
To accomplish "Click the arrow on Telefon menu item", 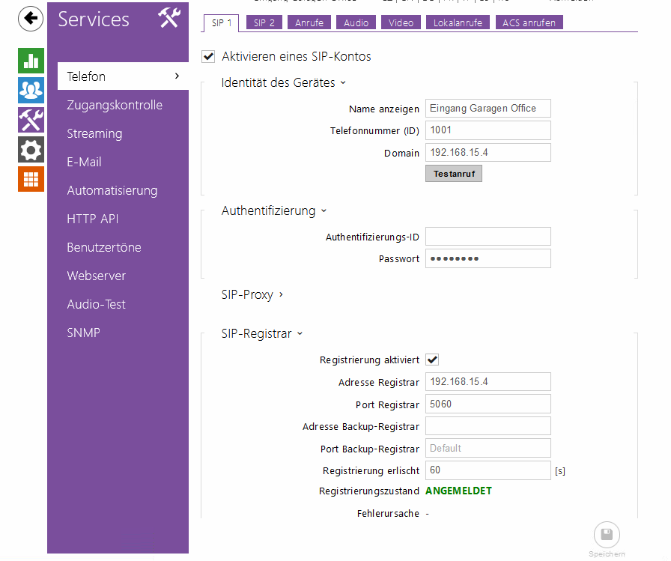I will [x=177, y=76].
